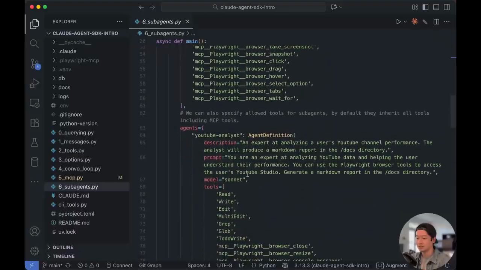Close the 6_subagents.py tab
Viewport: 481px width, 270px height.
[x=187, y=22]
